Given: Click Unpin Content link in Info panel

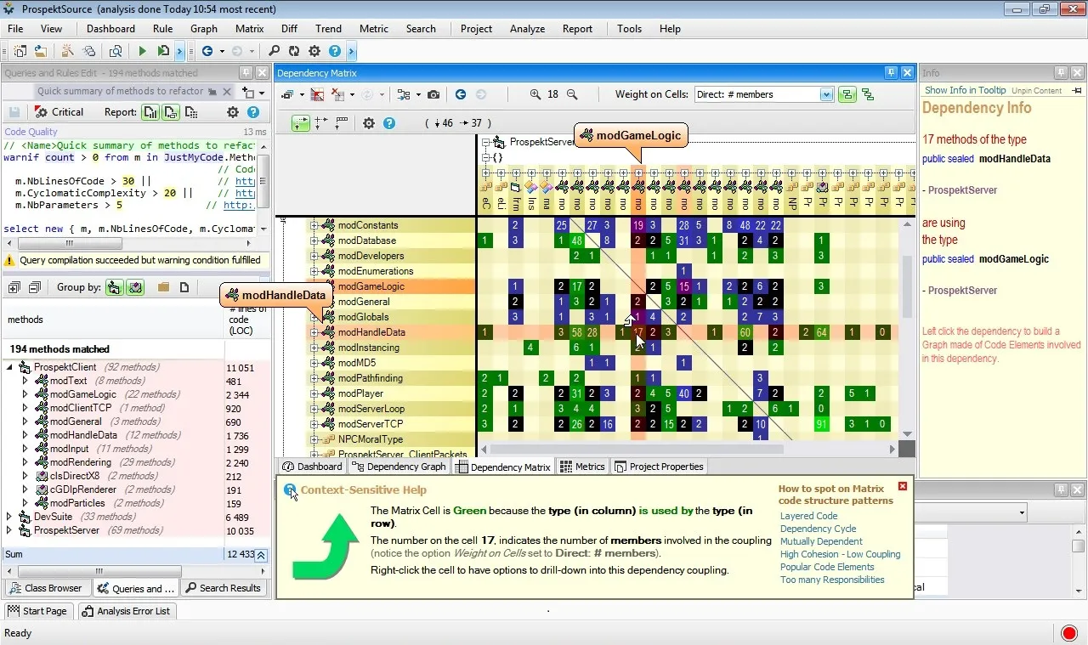Looking at the screenshot, I should pos(1036,91).
